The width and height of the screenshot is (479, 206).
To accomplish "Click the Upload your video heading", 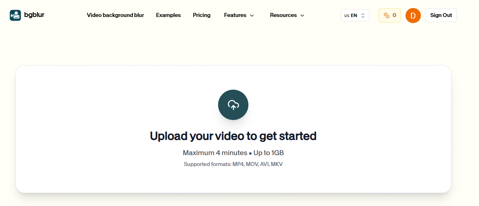I will (x=233, y=136).
